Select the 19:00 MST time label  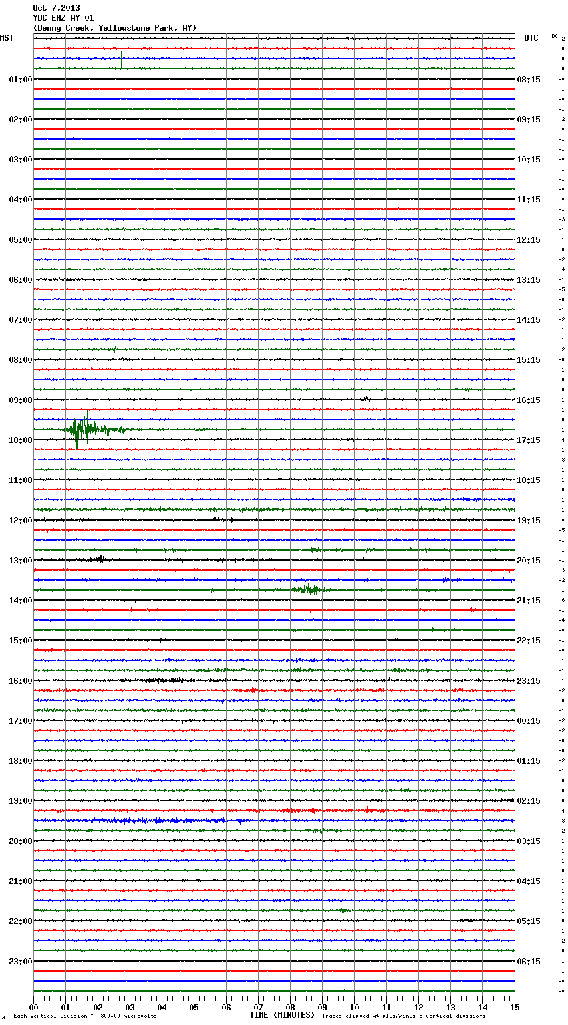21,801
